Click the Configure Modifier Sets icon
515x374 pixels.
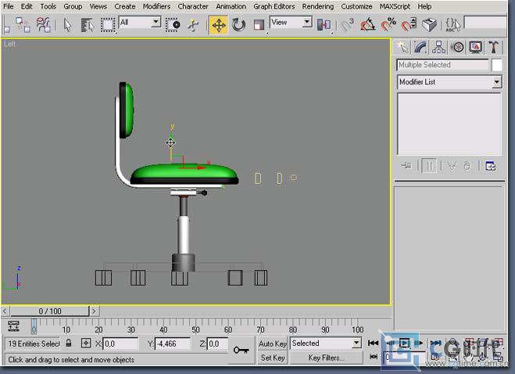[x=490, y=166]
